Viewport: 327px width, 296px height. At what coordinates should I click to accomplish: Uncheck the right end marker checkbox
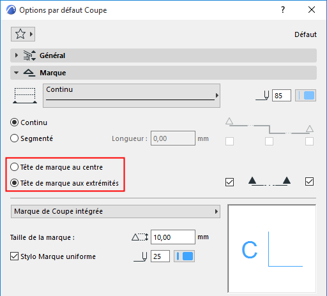pyautogui.click(x=309, y=182)
